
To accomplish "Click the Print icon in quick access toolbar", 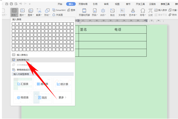I will pyautogui.click(x=11, y=4).
